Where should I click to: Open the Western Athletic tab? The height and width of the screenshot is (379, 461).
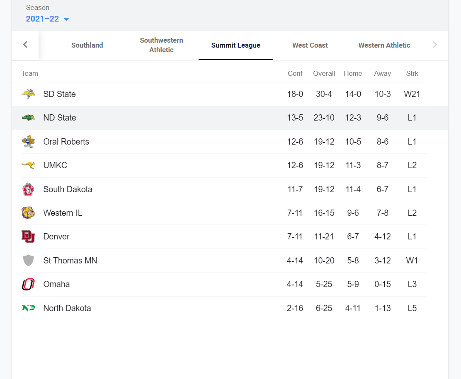384,45
